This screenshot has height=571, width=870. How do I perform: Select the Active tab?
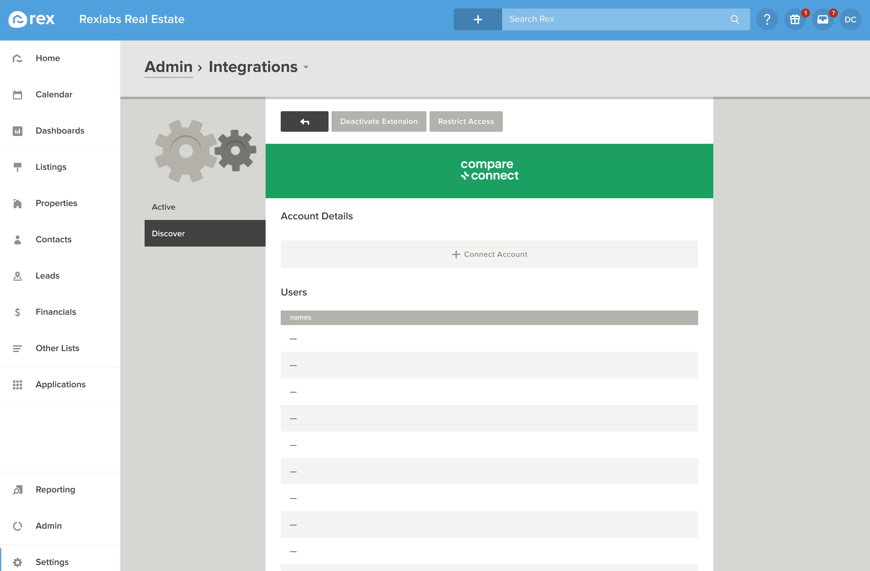205,207
